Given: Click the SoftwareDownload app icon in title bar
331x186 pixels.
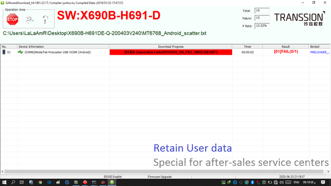Looking at the screenshot, I should click(x=3, y=3).
